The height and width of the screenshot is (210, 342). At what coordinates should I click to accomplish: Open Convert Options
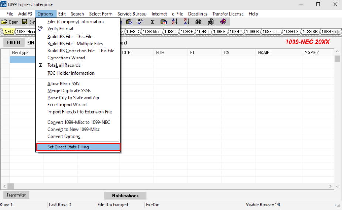[78, 137]
